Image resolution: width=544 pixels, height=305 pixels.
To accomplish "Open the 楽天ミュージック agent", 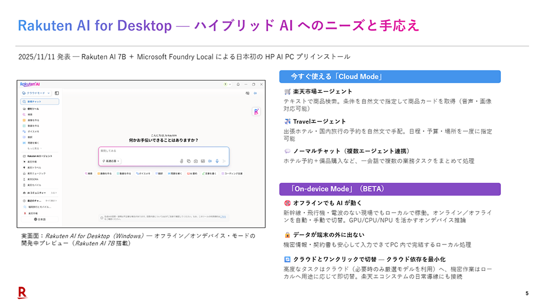I will coord(34,173).
